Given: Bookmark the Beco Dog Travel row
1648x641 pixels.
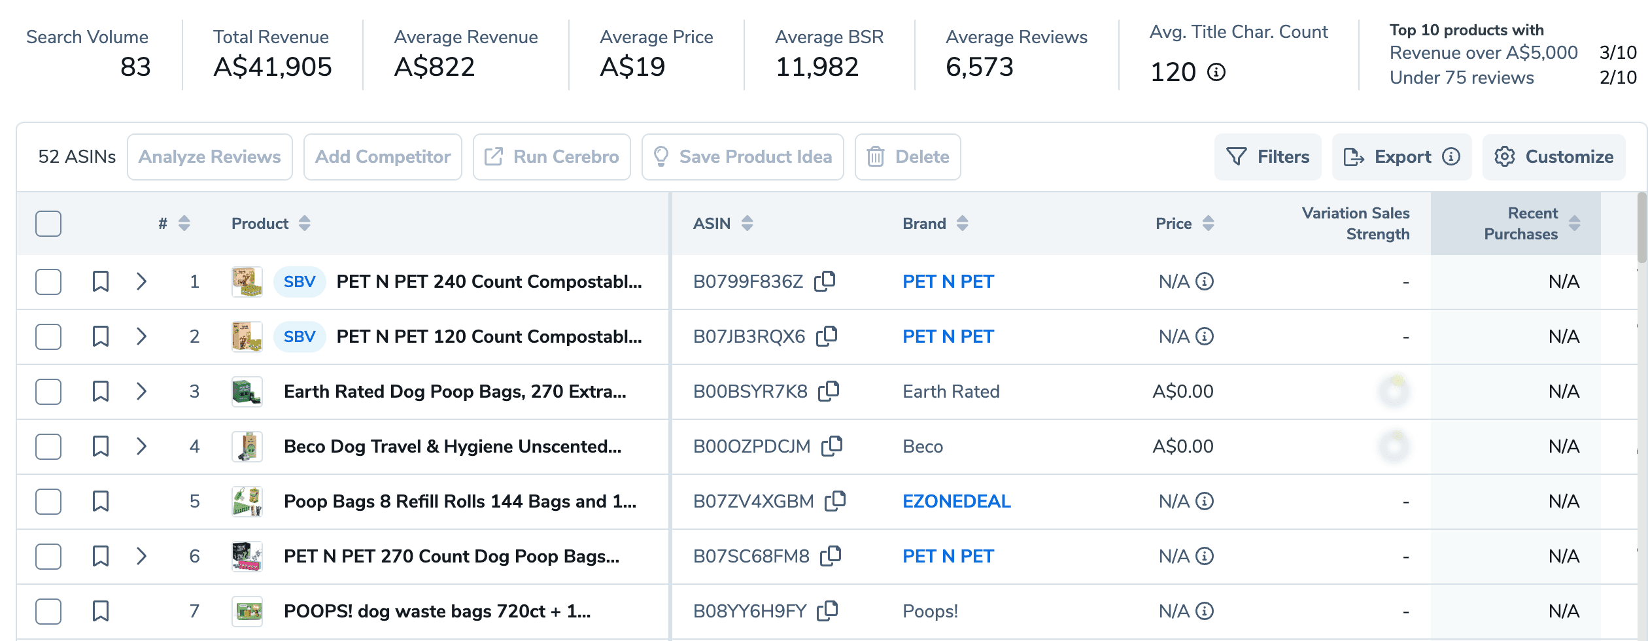Looking at the screenshot, I should (100, 446).
